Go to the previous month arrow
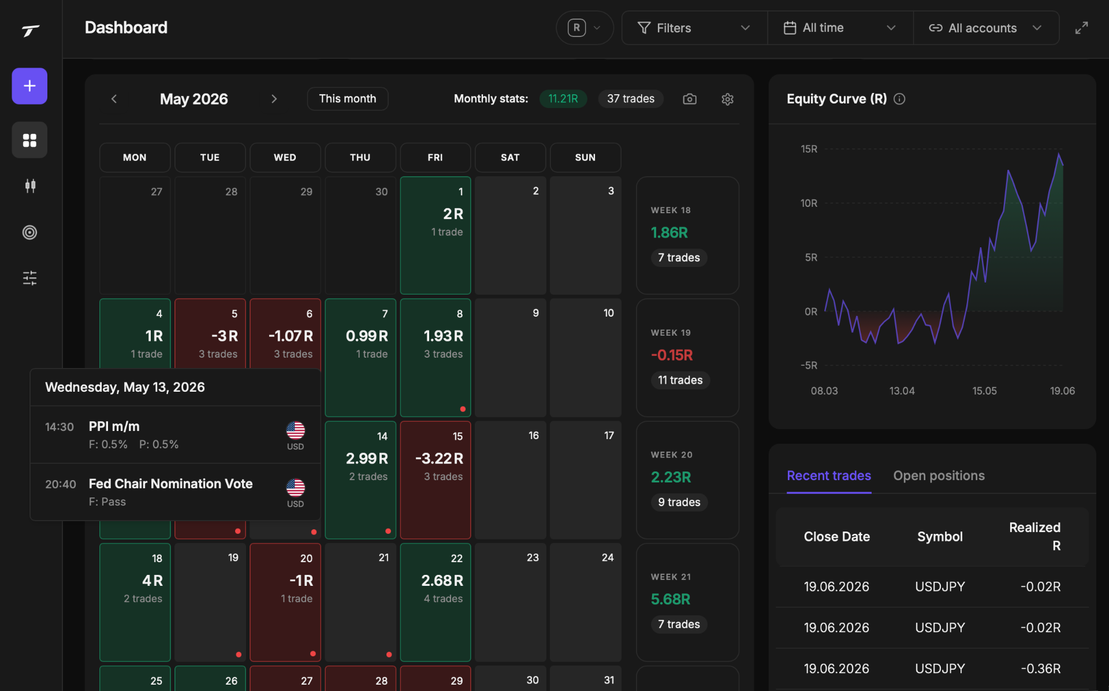 coord(114,99)
